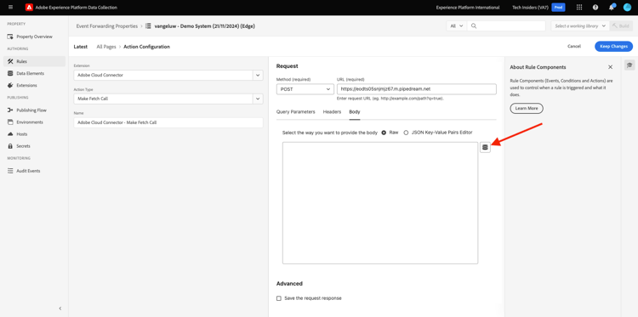638x317 pixels.
Task: Click the Environments icon
Action: click(x=10, y=122)
